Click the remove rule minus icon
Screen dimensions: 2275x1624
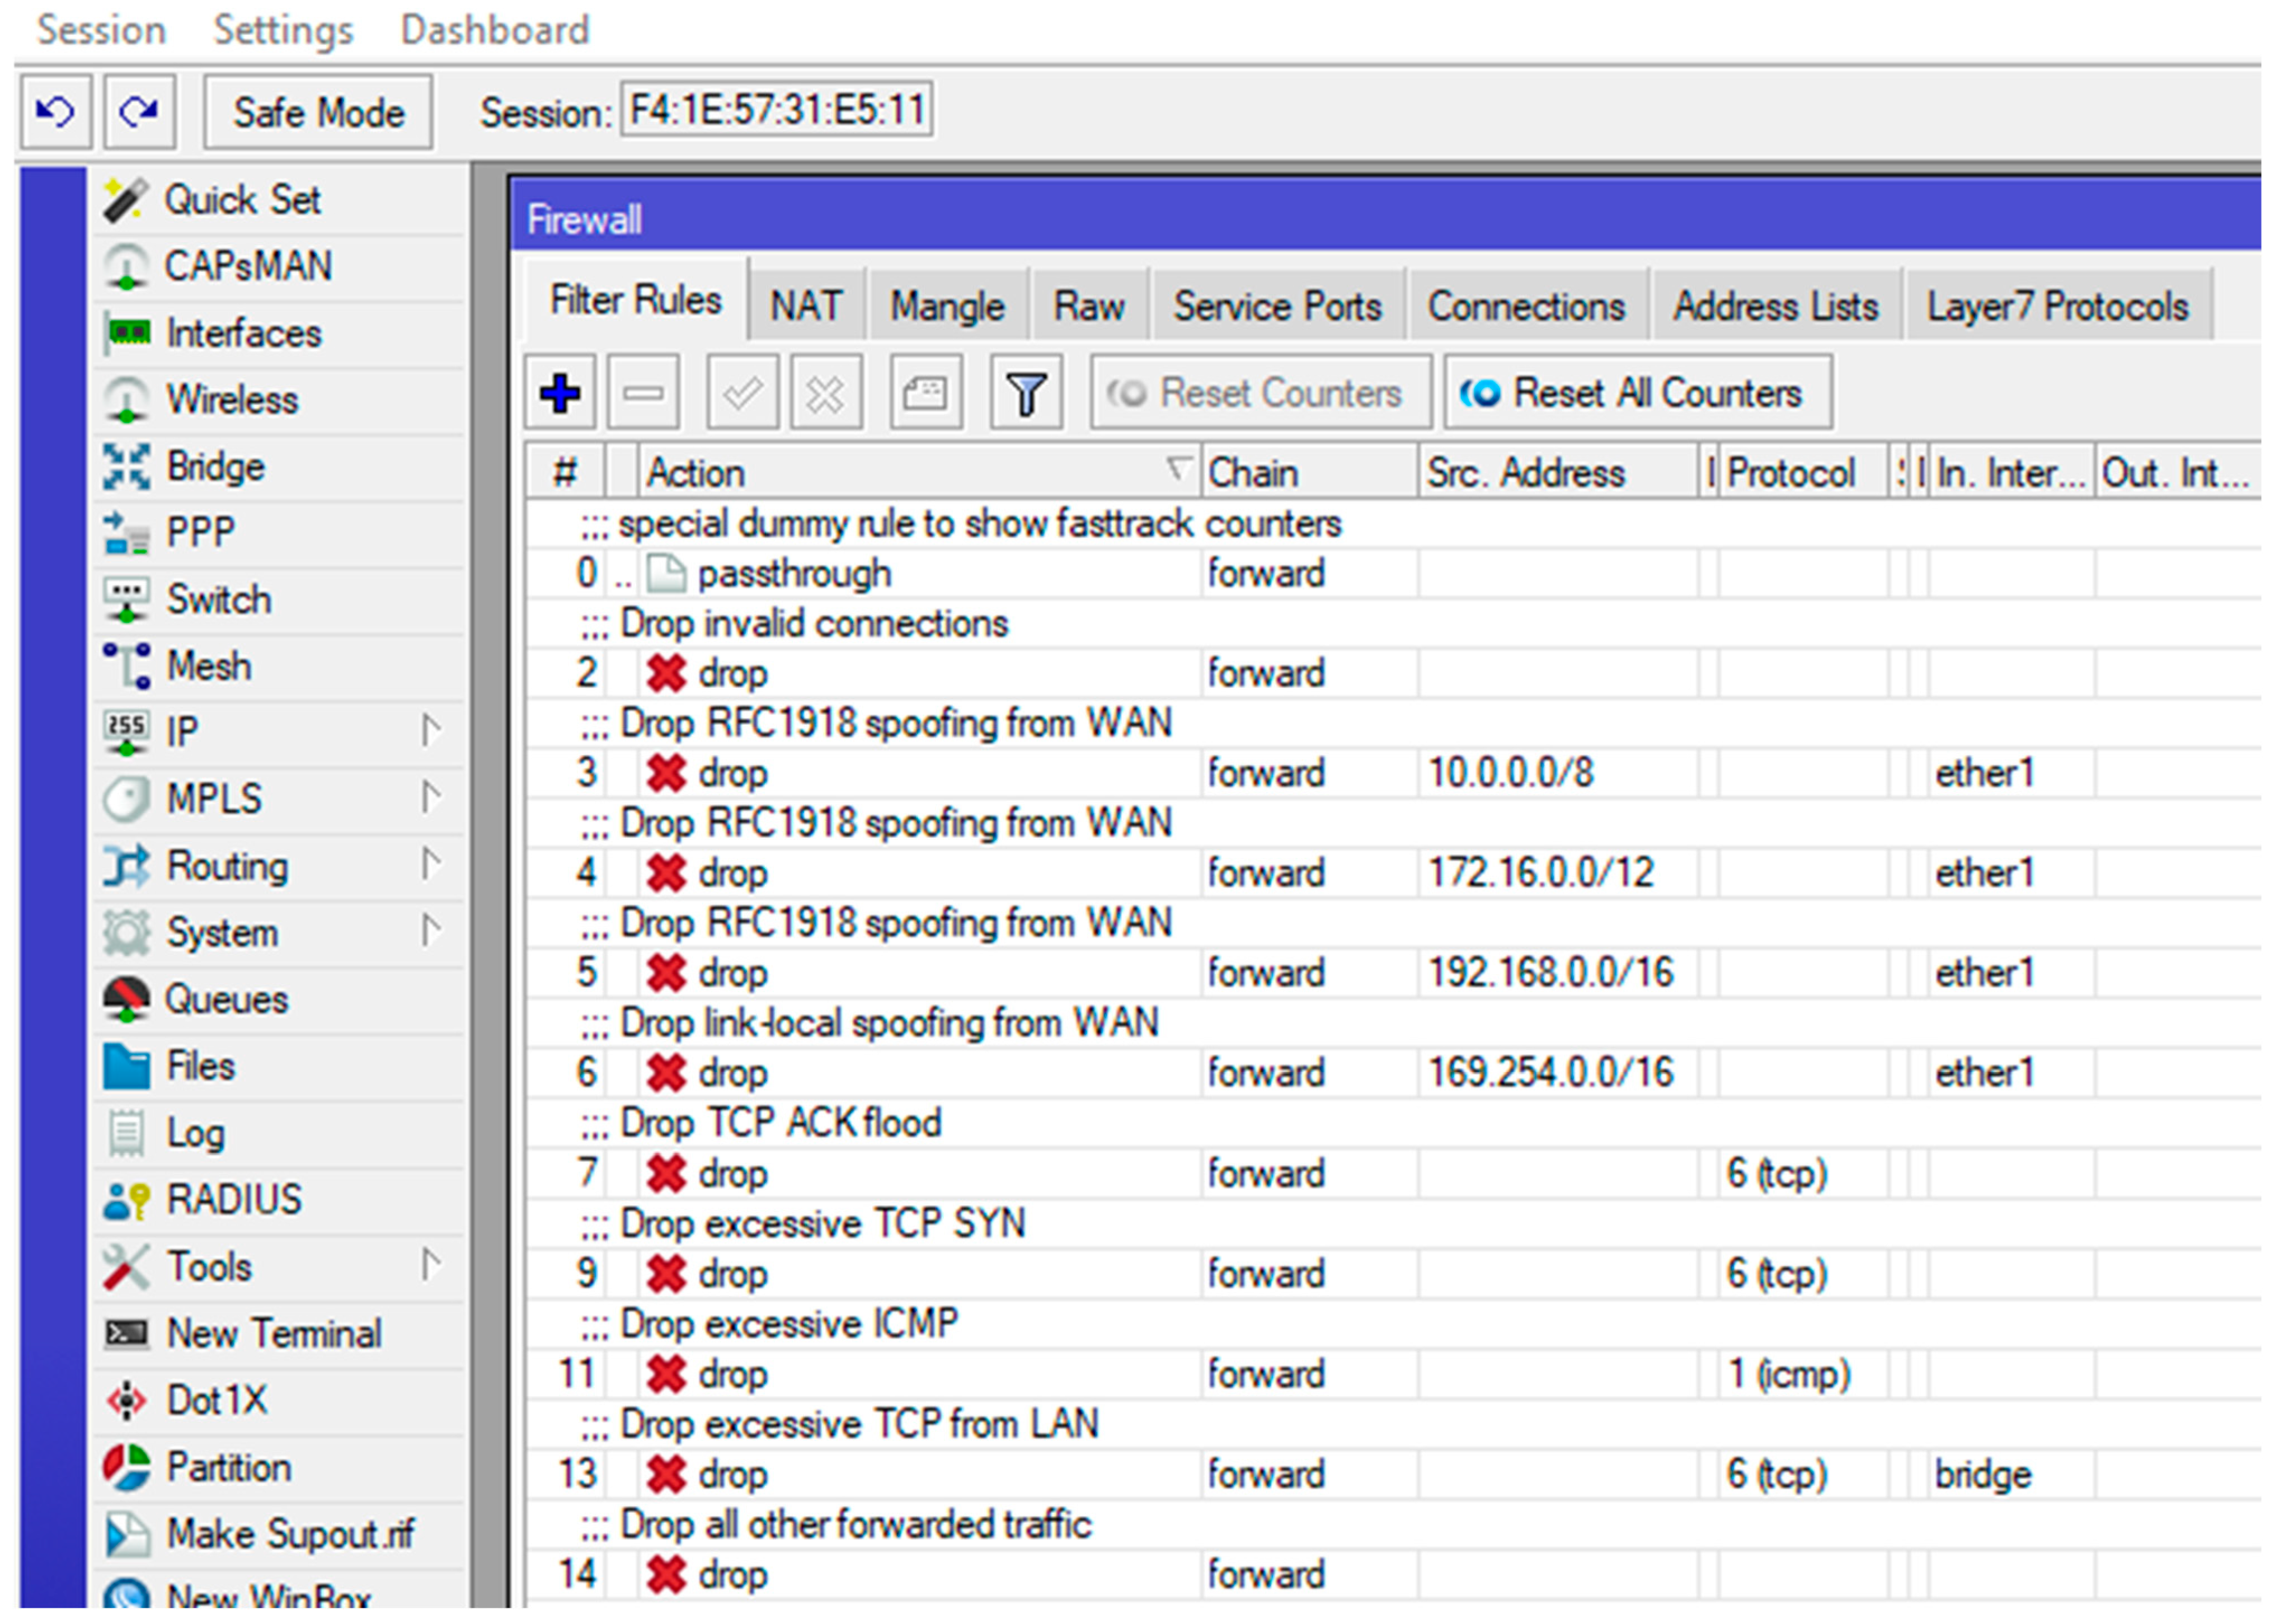643,393
